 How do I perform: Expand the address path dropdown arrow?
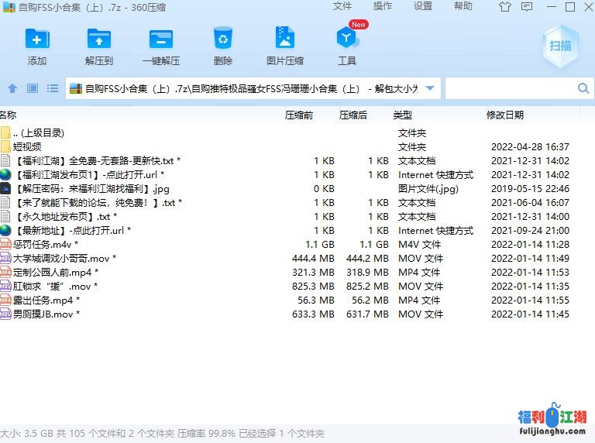430,88
